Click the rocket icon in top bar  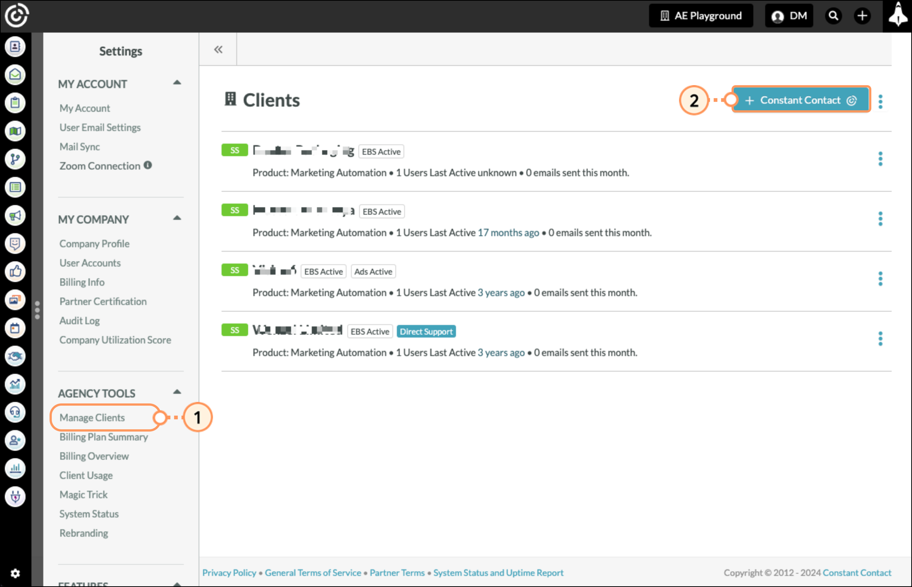click(898, 14)
